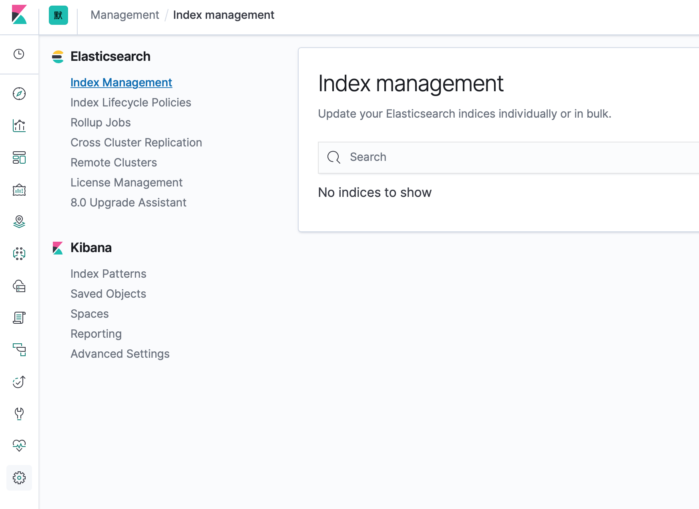This screenshot has height=509, width=699.
Task: Click Elasticsearch section heading
Action: click(110, 56)
